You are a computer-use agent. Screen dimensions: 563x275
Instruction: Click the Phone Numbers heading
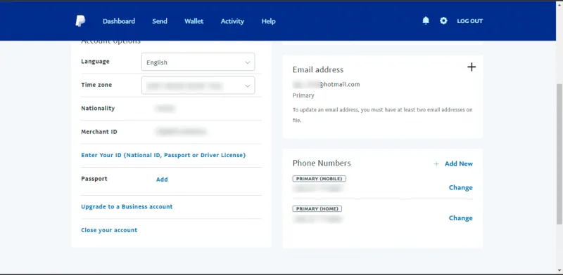tap(322, 163)
